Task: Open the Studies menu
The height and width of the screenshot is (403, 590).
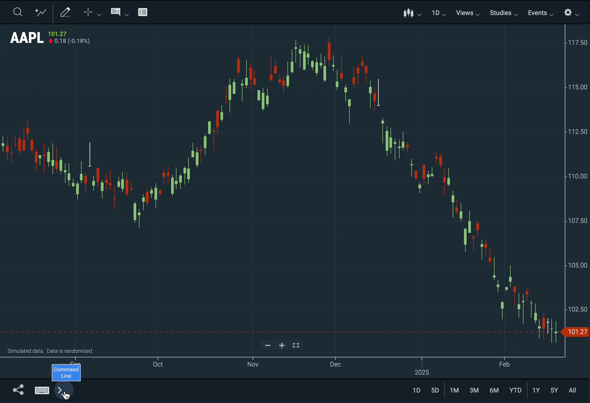Action: 504,13
